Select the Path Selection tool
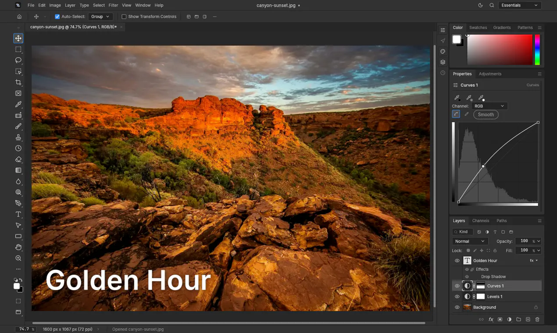Viewport: 557px width, 333px height. click(x=18, y=225)
